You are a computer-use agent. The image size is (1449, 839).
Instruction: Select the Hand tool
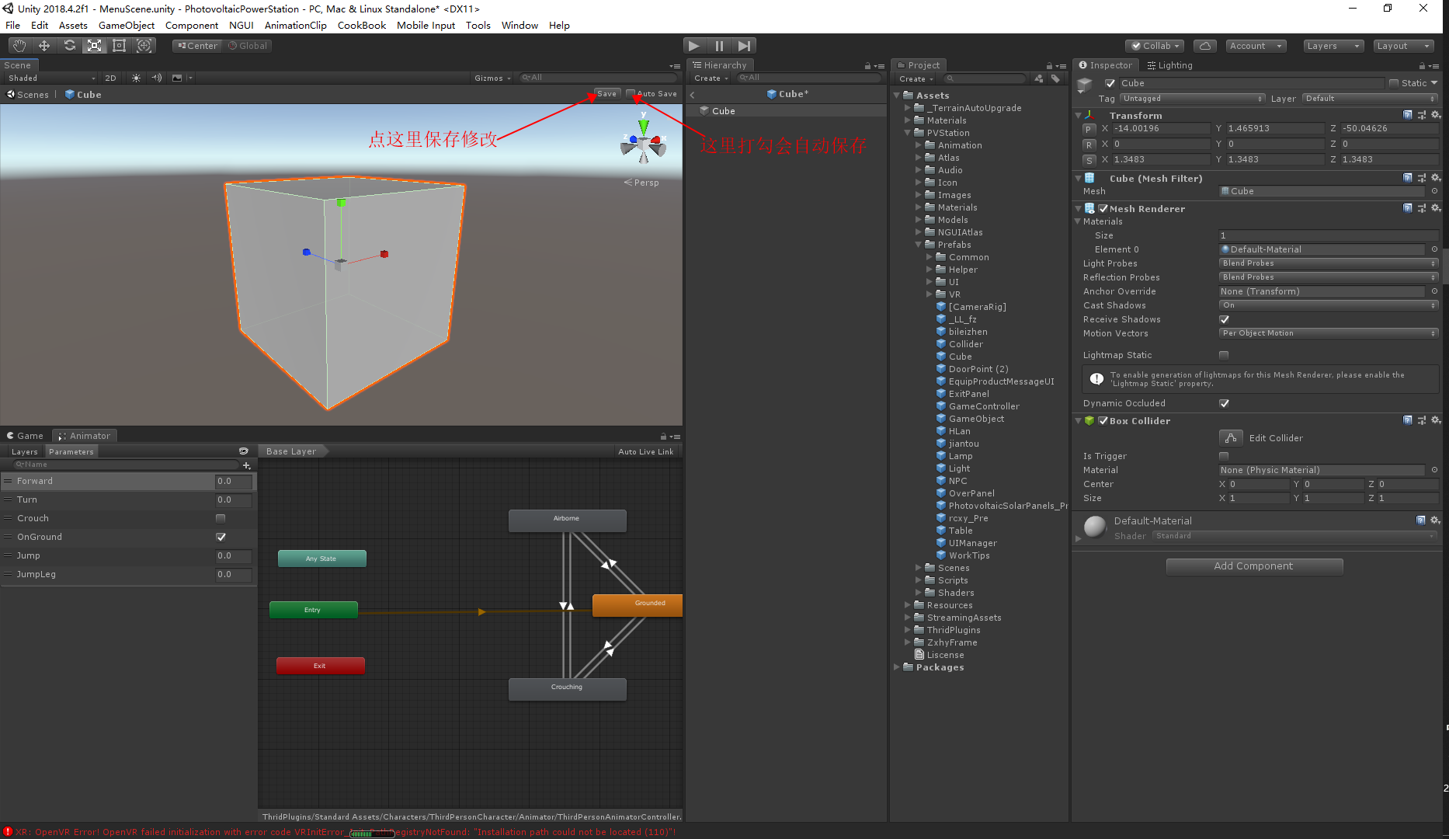pos(19,45)
